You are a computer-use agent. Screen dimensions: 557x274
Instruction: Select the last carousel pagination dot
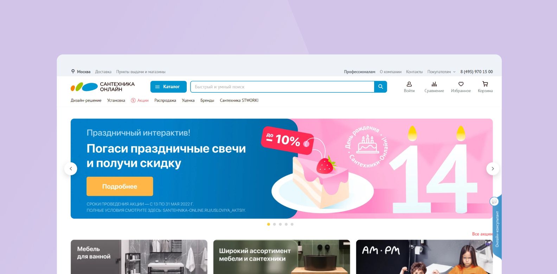[292, 224]
